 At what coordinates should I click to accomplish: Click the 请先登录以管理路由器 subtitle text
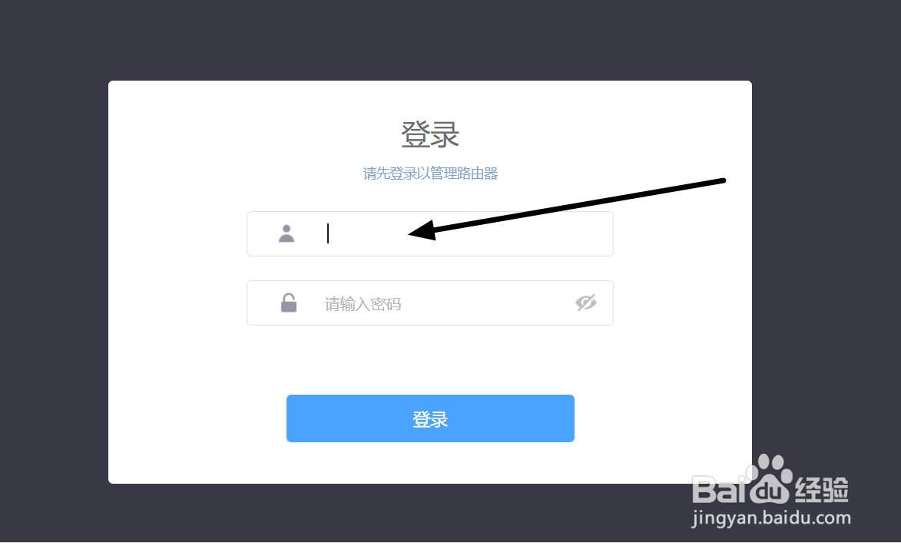pos(430,174)
